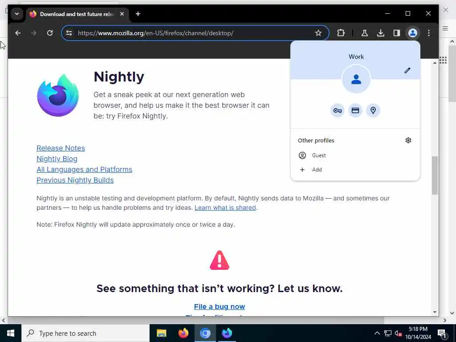Open the Downloads toolbar icon
This screenshot has width=456, height=342.
click(381, 33)
